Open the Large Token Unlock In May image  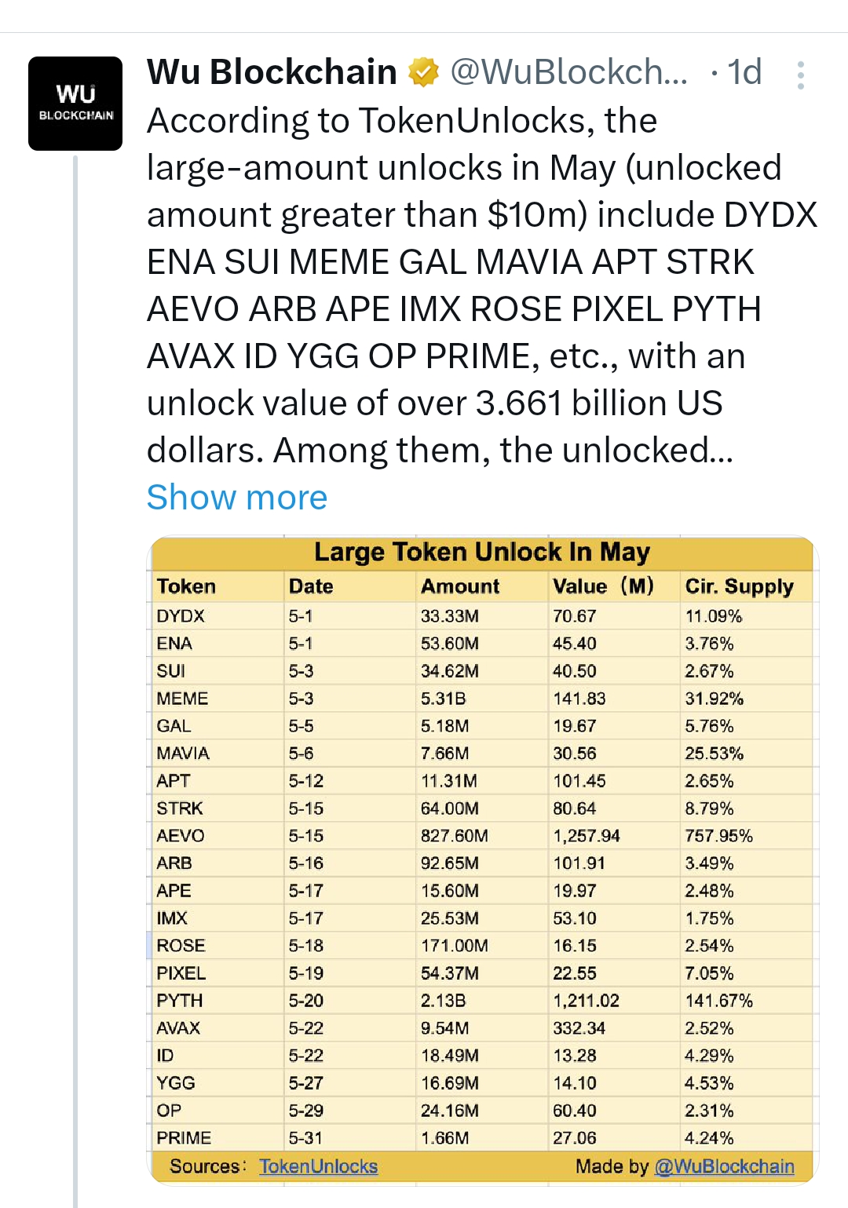click(x=483, y=859)
